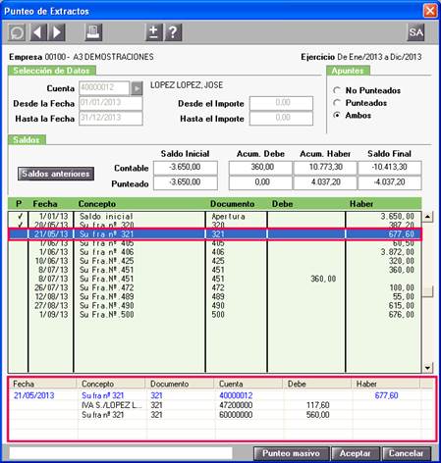Click the 21/05/2013 date in detail panel
The image size is (441, 463).
coord(33,395)
